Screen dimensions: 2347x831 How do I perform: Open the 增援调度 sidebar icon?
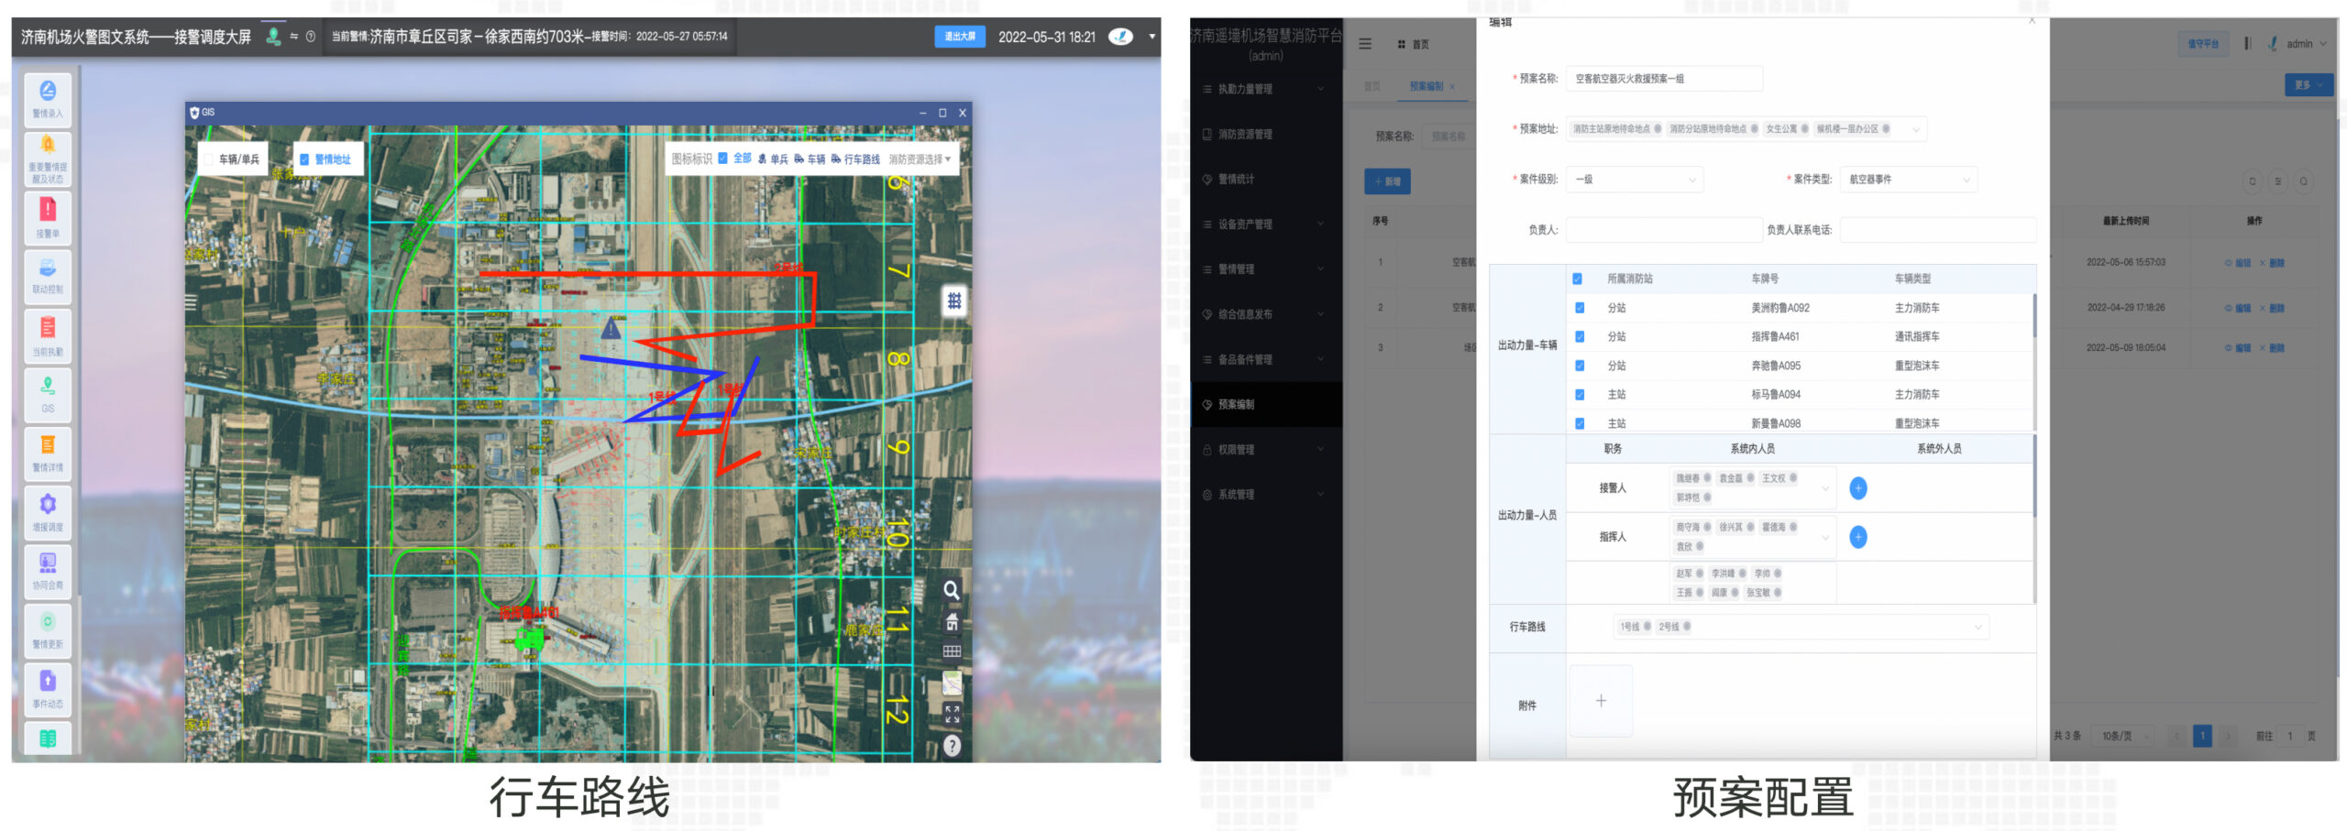pos(48,511)
